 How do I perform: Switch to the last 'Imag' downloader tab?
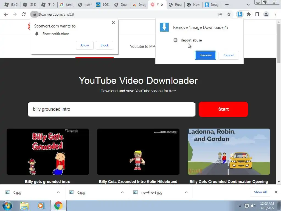point(212,5)
